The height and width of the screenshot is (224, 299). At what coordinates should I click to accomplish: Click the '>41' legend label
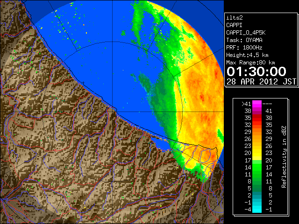pos(246,104)
